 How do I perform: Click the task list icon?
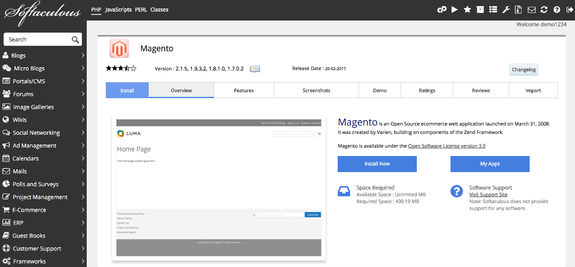pyautogui.click(x=493, y=10)
